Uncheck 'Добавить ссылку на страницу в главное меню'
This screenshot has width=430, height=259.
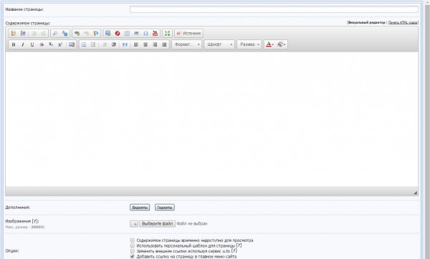tap(133, 256)
